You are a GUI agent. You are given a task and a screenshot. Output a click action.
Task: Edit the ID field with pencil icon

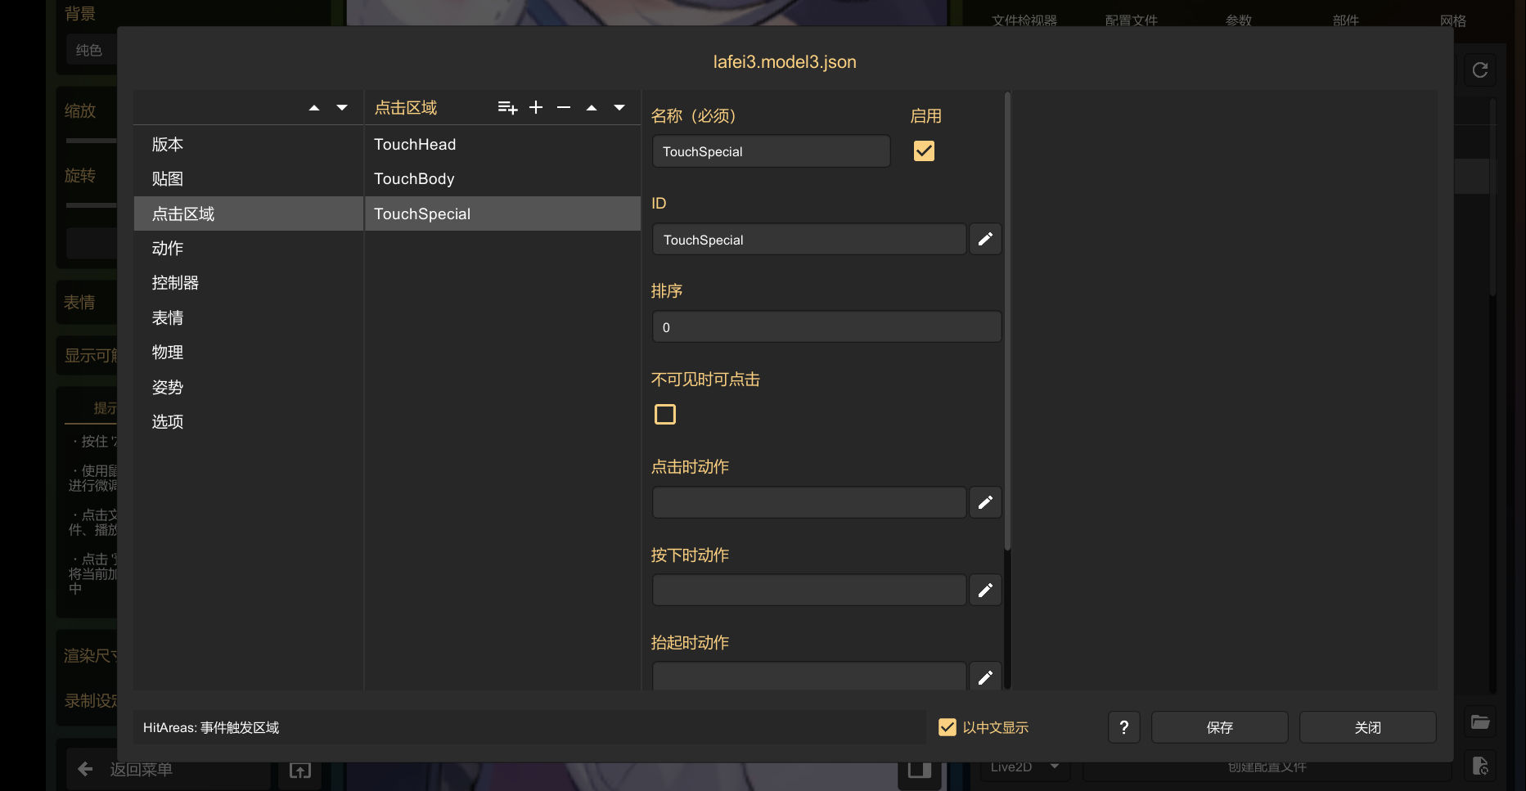[x=985, y=239]
